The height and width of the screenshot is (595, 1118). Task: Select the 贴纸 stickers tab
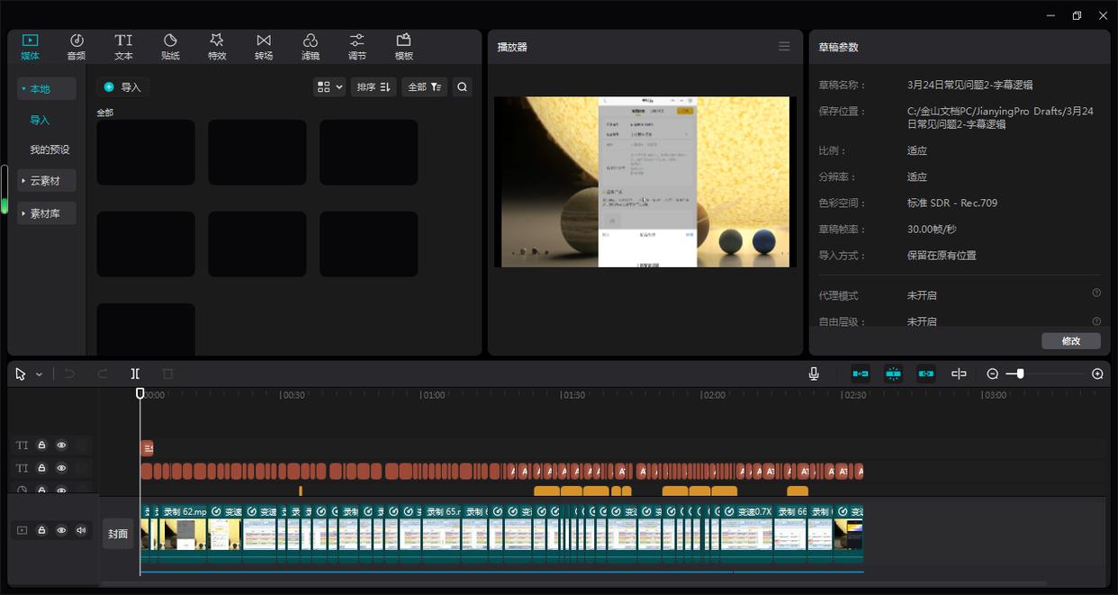click(x=170, y=47)
